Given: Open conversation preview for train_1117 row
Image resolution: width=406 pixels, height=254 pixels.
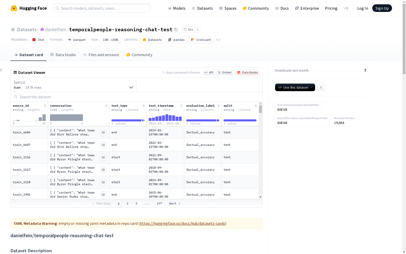Looking at the screenshot, I should [103, 170].
